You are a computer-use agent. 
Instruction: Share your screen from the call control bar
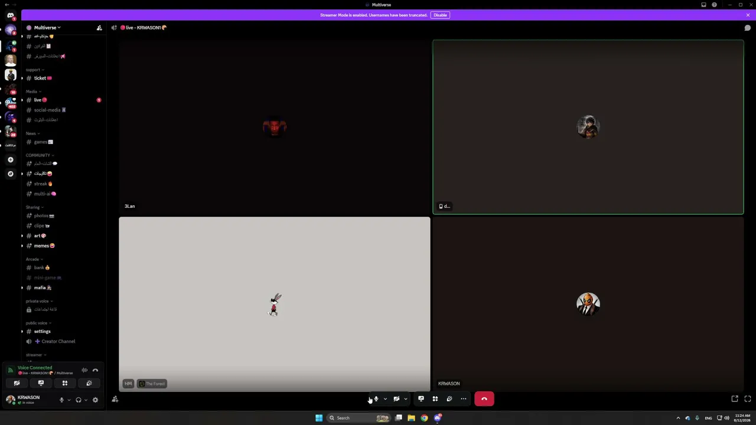421,399
